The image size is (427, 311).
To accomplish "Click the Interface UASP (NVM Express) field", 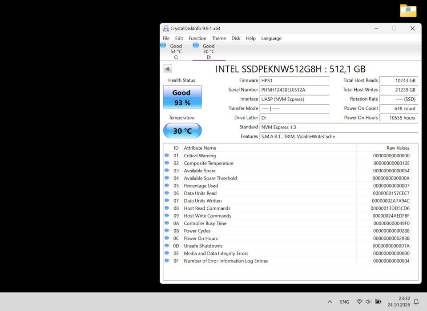I will pyautogui.click(x=294, y=100).
